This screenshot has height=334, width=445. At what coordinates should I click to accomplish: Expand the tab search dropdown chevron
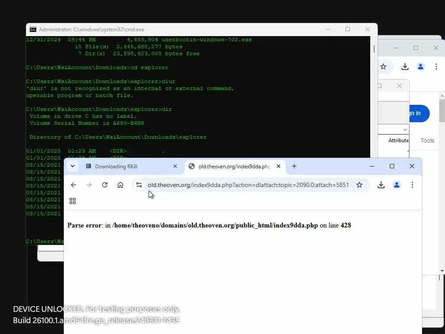(x=73, y=166)
